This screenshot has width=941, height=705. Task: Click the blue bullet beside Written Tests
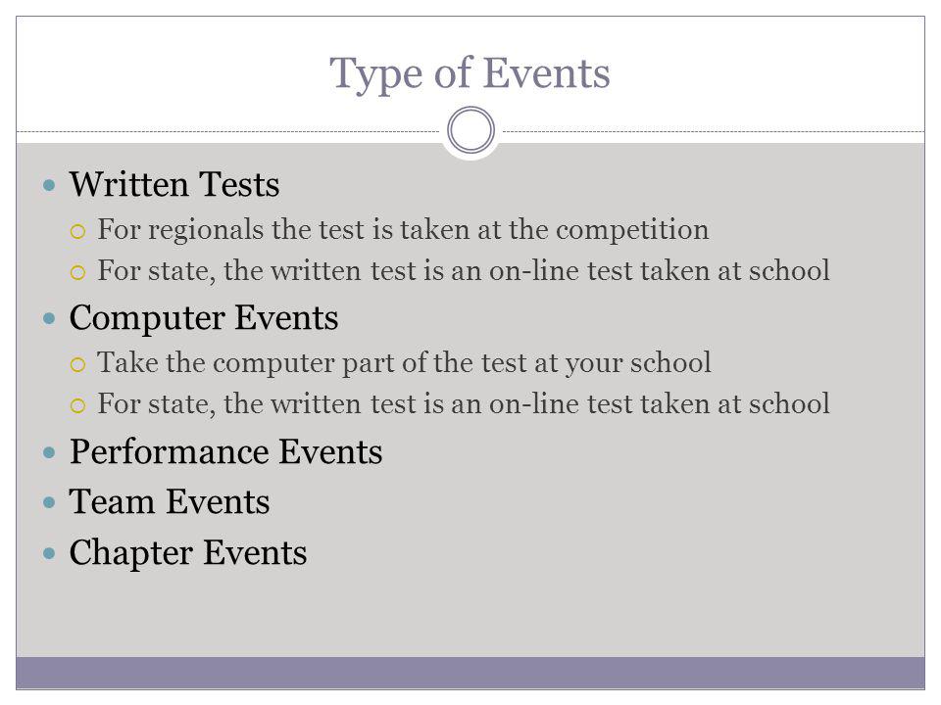point(49,185)
